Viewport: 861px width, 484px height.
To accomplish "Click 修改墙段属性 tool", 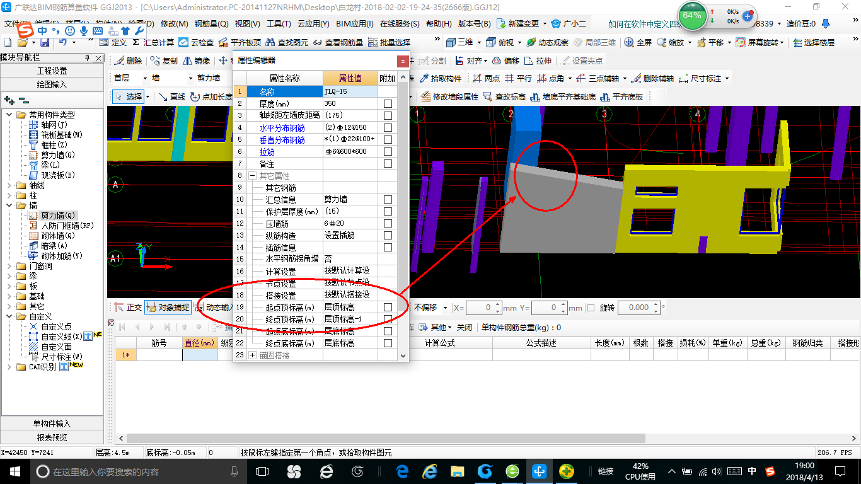I will coord(449,96).
